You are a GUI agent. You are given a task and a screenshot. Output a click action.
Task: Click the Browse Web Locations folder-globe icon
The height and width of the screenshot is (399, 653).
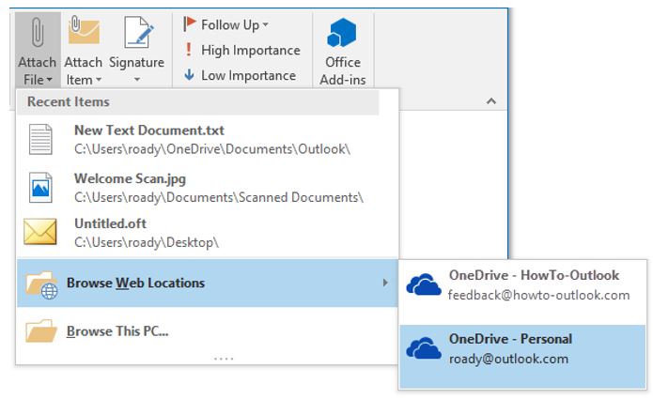(x=41, y=284)
